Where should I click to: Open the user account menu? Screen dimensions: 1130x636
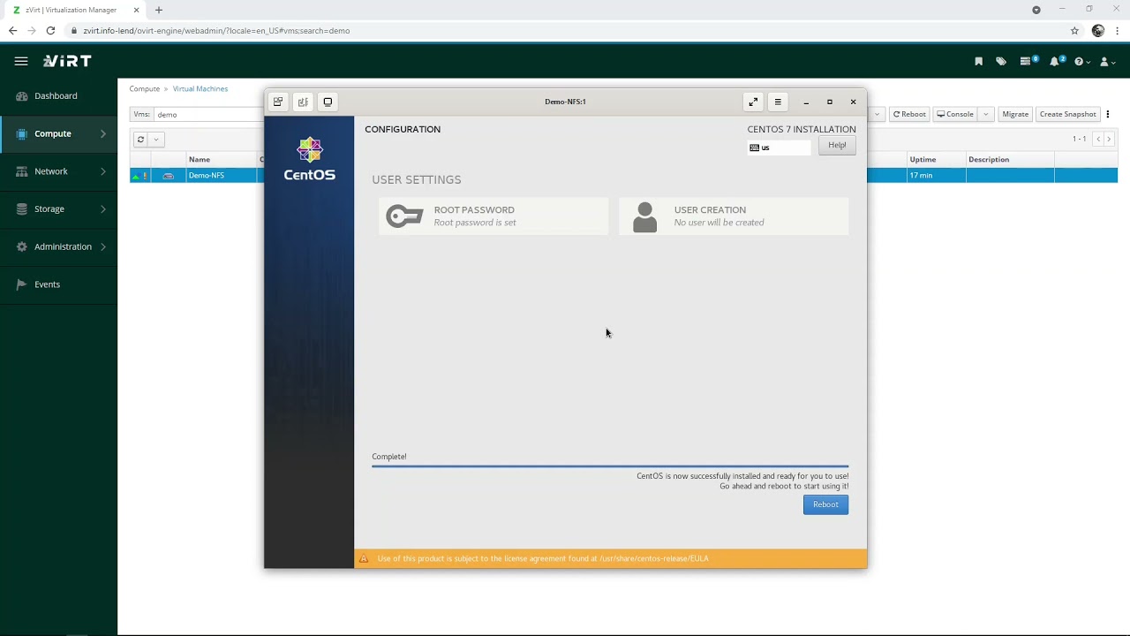coord(1108,62)
